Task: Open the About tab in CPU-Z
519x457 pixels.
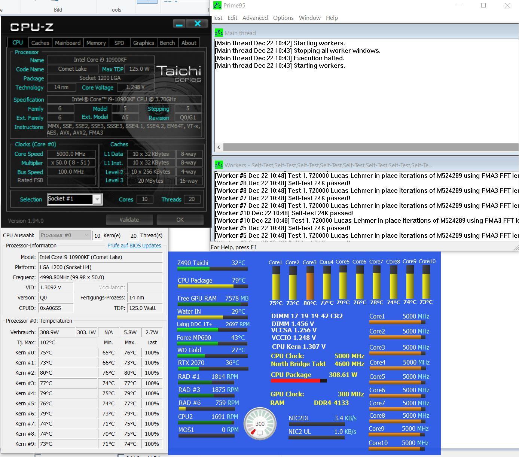Action: (189, 43)
